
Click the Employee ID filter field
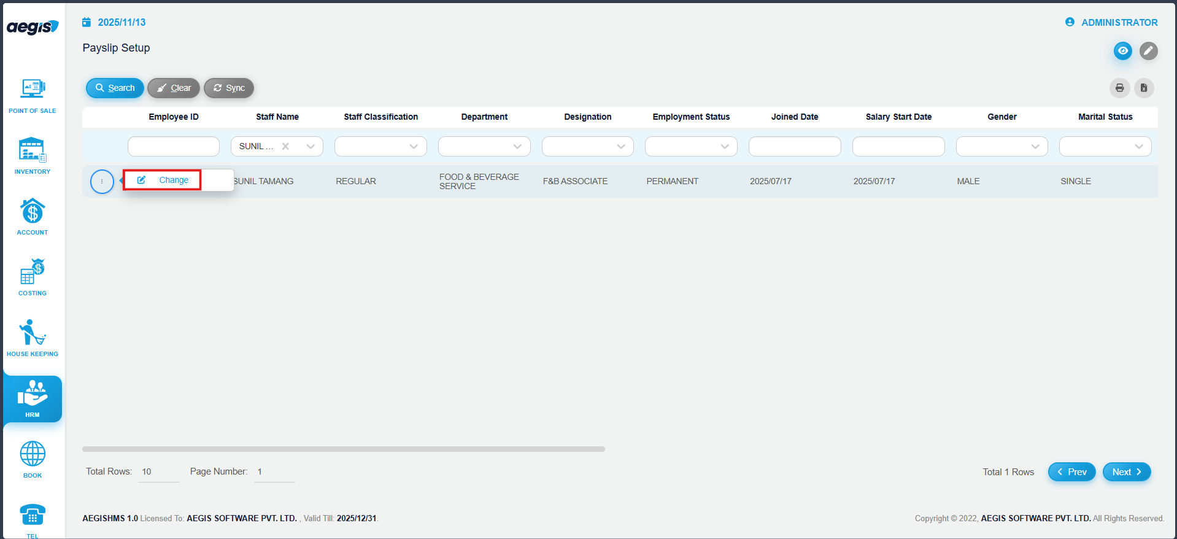[x=174, y=147]
